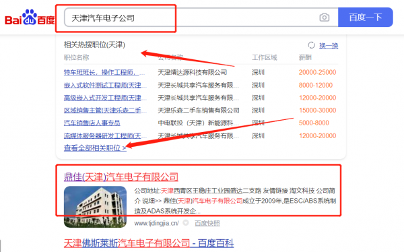The image size is (404, 252).
Task: Open the 汽车销售店人事专员 job link
Action: [92, 123]
